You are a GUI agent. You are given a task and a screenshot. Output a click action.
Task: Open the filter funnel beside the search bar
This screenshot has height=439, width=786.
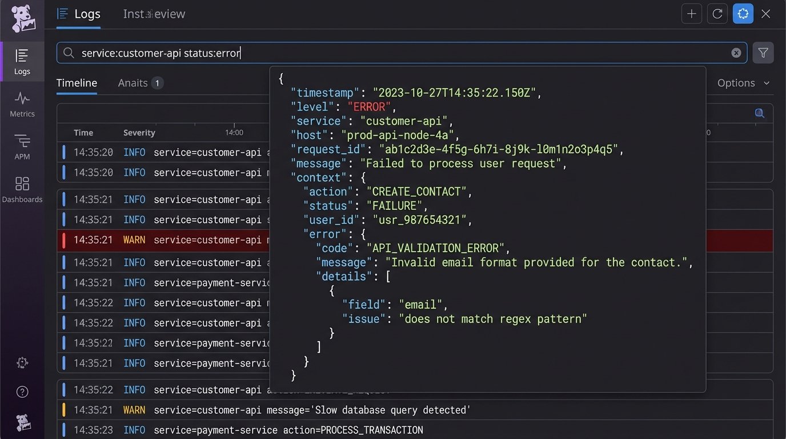tap(763, 52)
